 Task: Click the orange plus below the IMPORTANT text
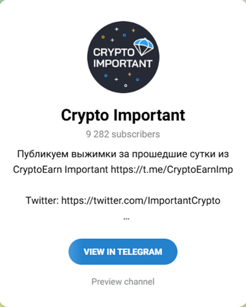(x=130, y=74)
